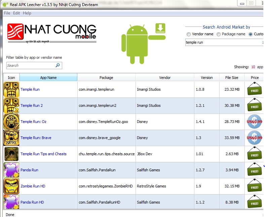Click the Nhat Cuong Mobile logo

pyautogui.click(x=52, y=33)
